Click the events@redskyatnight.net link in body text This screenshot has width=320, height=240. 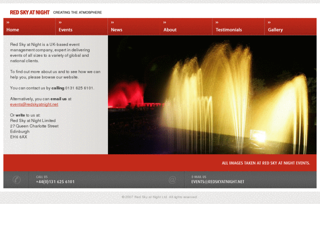coord(34,104)
